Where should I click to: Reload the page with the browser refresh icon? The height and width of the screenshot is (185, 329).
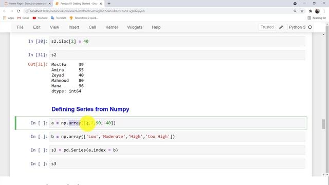point(19,11)
